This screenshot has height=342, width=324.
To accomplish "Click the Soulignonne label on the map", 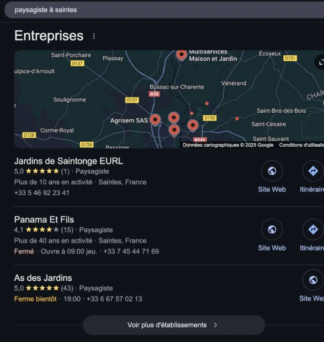I will pyautogui.click(x=70, y=100).
